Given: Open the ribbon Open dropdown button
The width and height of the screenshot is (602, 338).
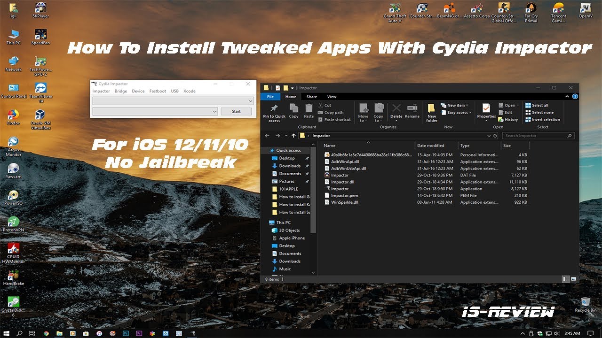Looking at the screenshot, I should click(508, 106).
